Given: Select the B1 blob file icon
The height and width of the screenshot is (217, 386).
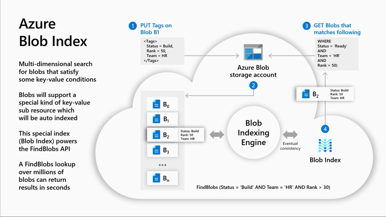Looking at the screenshot, I should (156, 119).
